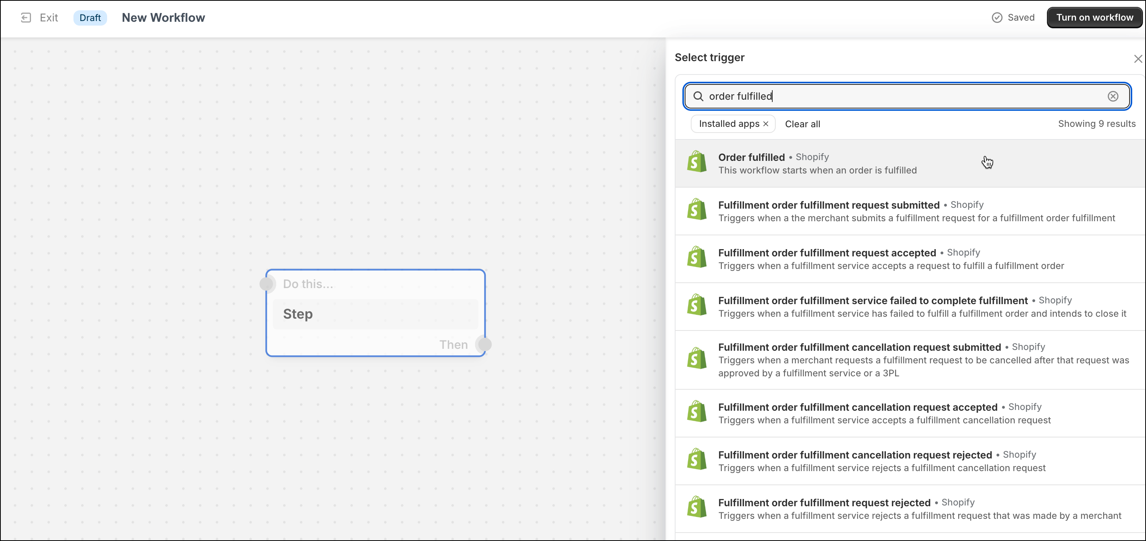Image resolution: width=1146 pixels, height=541 pixels.
Task: Click the Installed apps filter chip
Action: pyautogui.click(x=733, y=124)
